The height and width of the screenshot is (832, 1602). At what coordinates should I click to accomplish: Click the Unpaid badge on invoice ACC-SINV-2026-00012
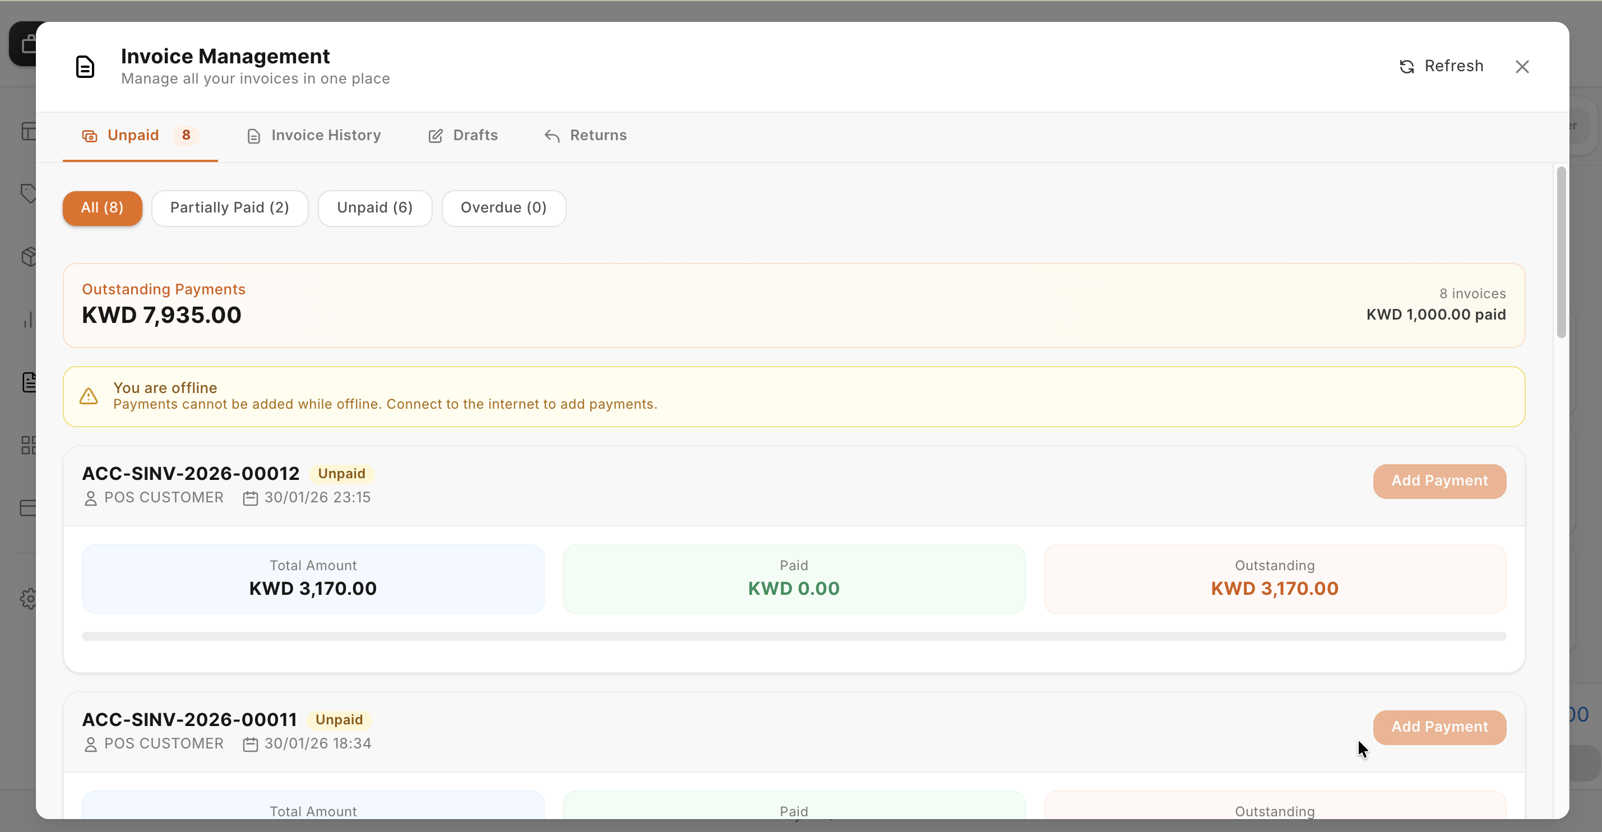(342, 474)
